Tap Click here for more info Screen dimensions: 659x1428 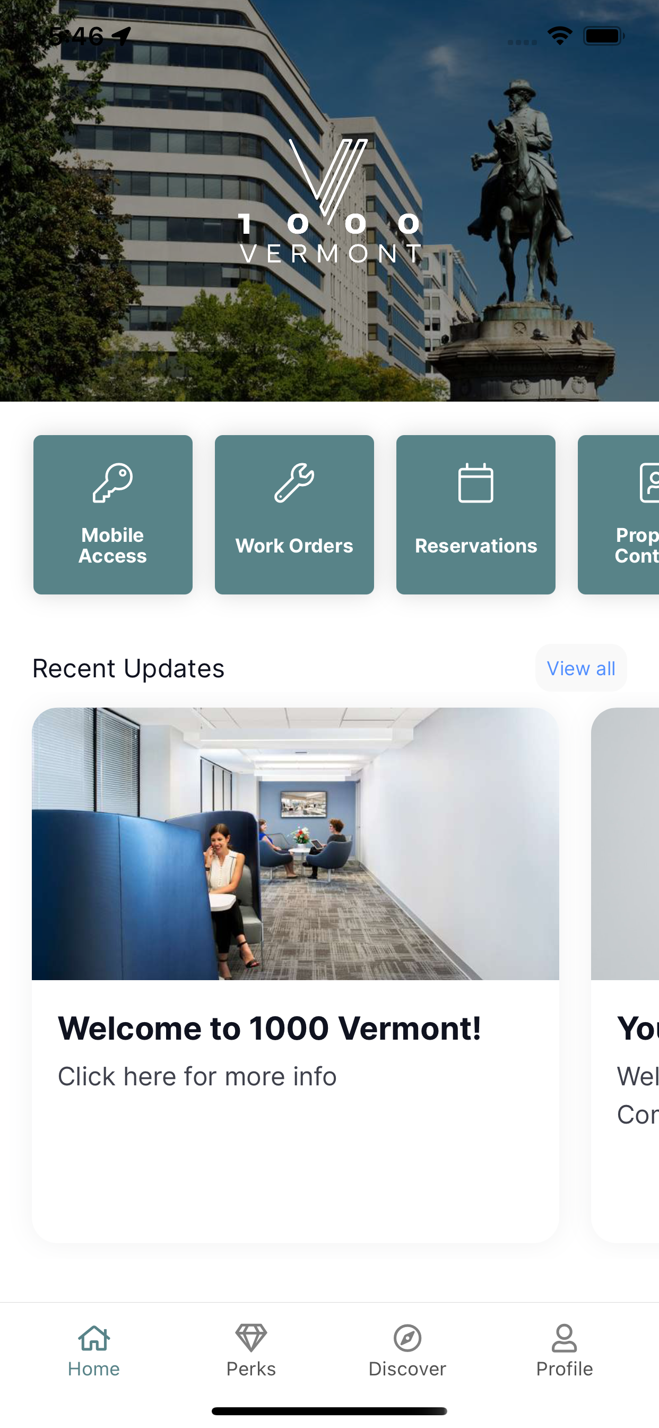point(197,1076)
